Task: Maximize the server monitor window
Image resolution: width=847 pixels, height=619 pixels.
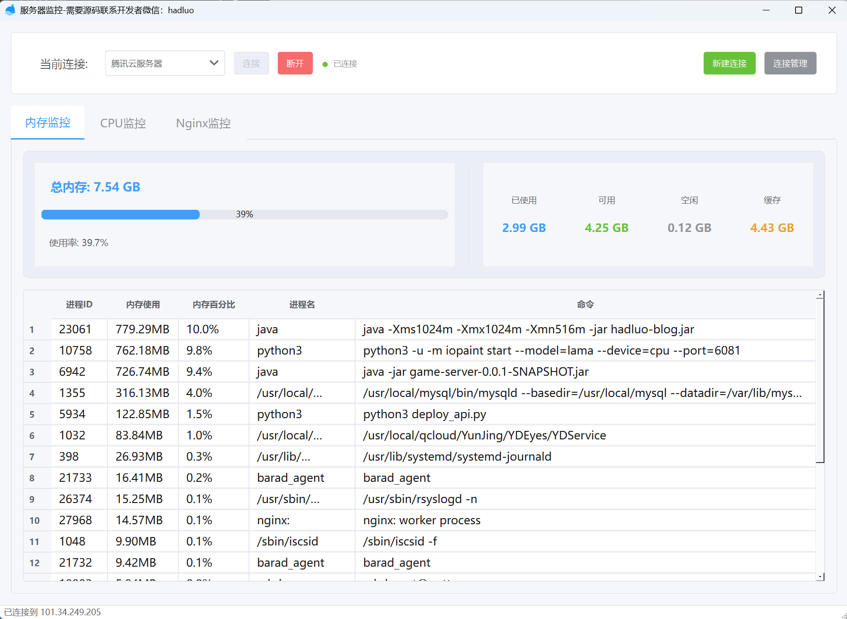Action: [798, 10]
